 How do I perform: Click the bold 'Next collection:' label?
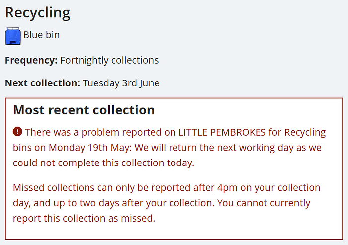pyautogui.click(x=42, y=83)
